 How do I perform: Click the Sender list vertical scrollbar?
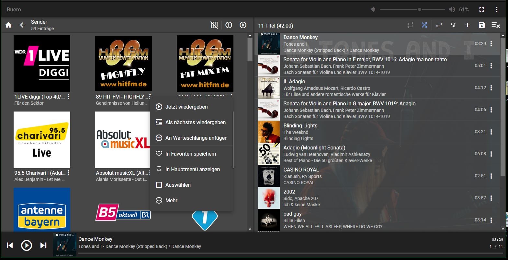click(250, 49)
